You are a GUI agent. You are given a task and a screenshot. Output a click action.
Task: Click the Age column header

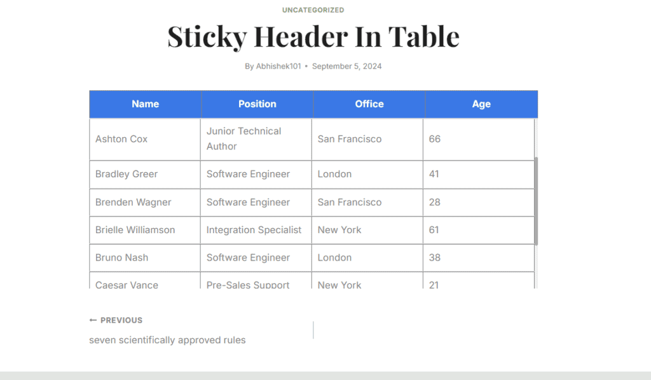pos(481,104)
